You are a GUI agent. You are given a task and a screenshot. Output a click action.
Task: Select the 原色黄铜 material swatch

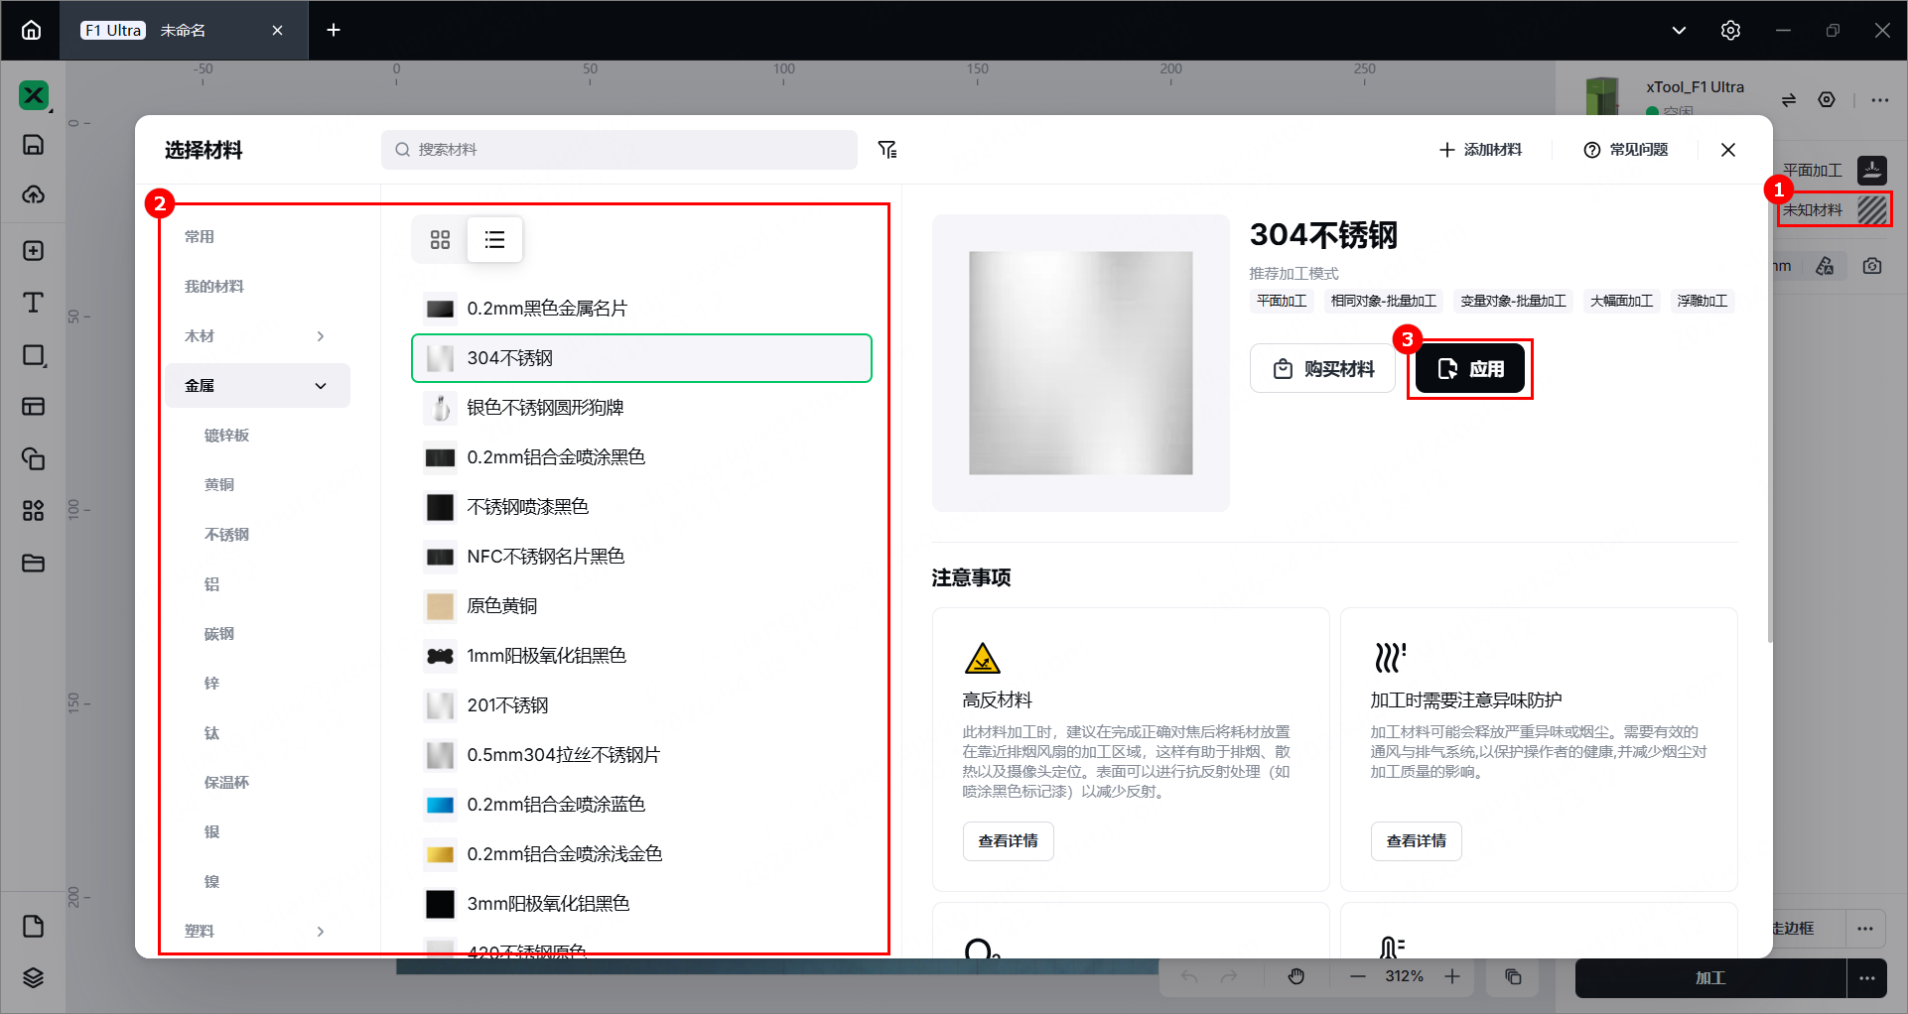coord(440,606)
